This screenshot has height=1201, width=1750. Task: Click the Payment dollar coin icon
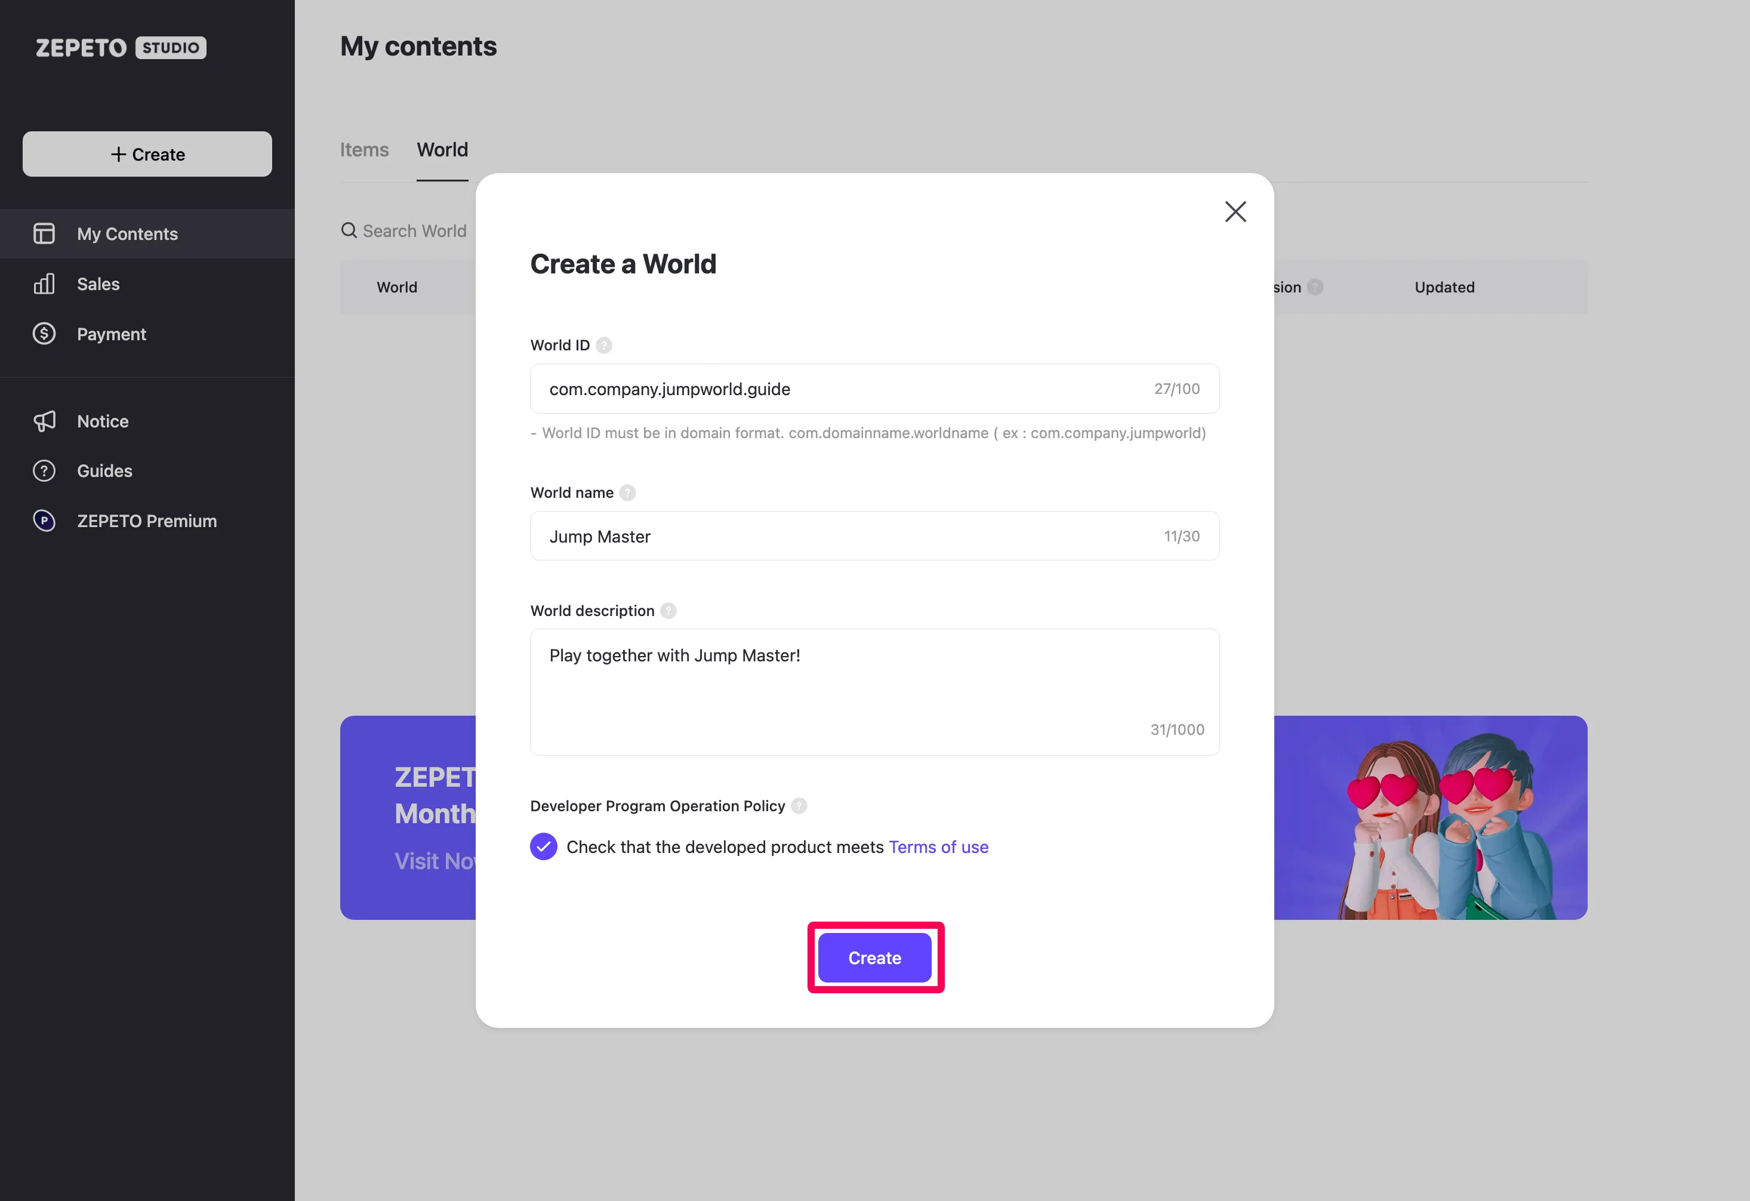click(44, 334)
